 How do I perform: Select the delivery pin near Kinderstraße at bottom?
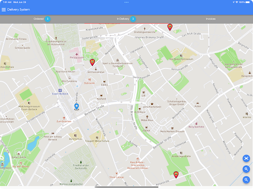(x=176, y=175)
